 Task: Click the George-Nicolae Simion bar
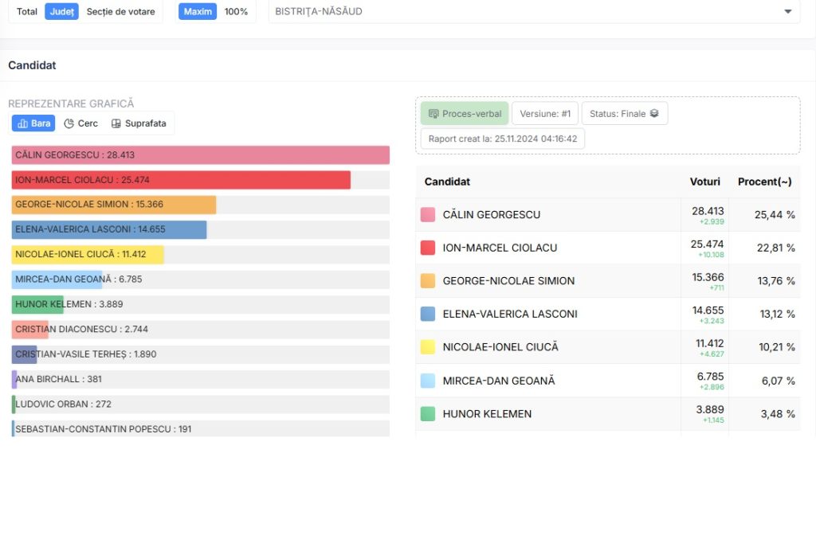(x=114, y=205)
